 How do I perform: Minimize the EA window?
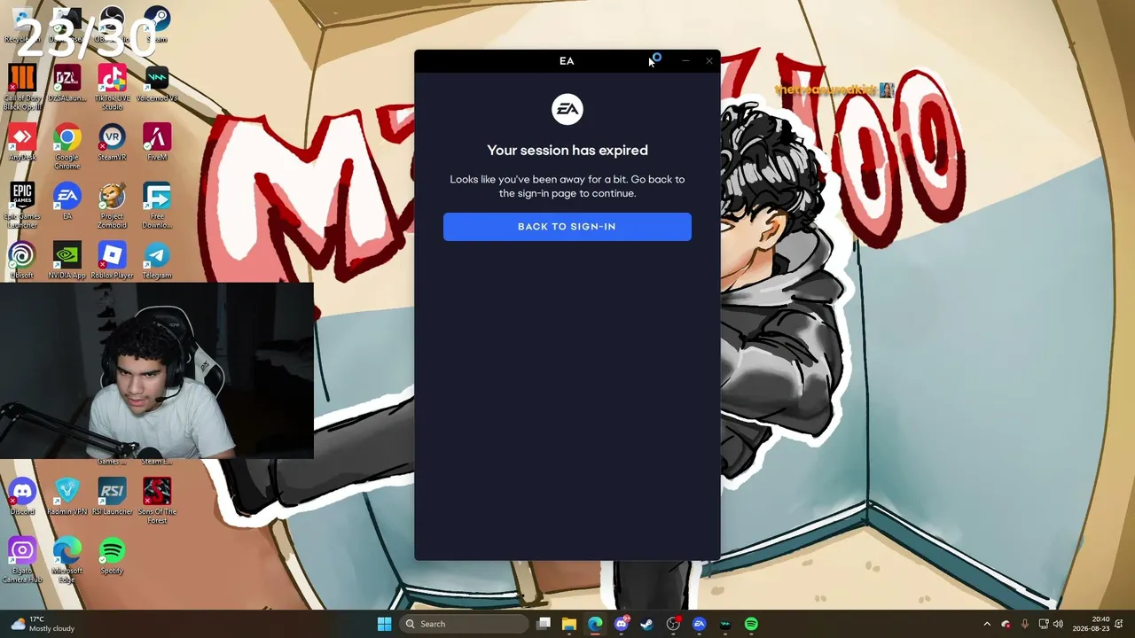click(685, 61)
